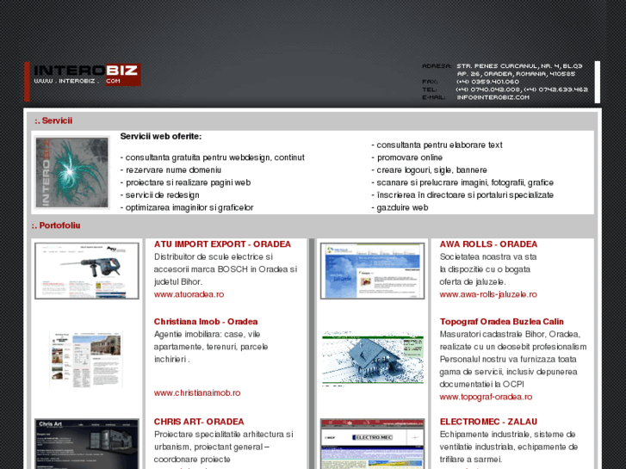Visit www.christianaimob.ro link
This screenshot has height=469, width=626.
click(x=197, y=392)
